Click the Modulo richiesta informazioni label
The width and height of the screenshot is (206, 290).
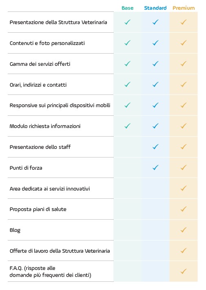(45, 126)
